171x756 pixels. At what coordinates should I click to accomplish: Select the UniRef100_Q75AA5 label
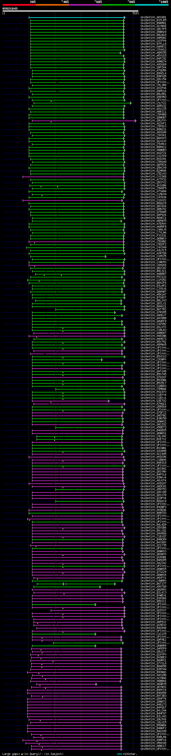pyautogui.click(x=153, y=212)
